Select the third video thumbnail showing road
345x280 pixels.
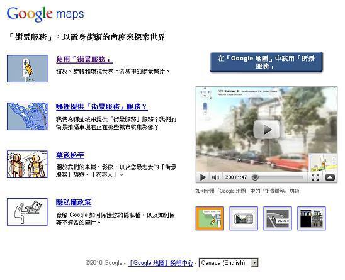click(x=278, y=218)
